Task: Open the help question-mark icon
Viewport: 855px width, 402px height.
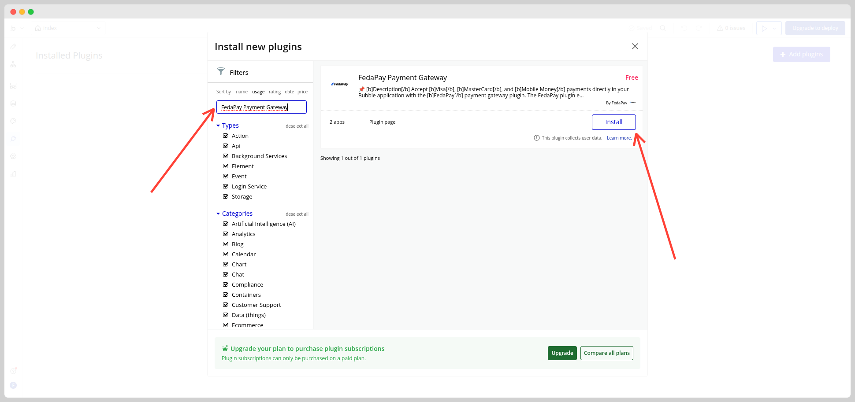Action: point(13,371)
